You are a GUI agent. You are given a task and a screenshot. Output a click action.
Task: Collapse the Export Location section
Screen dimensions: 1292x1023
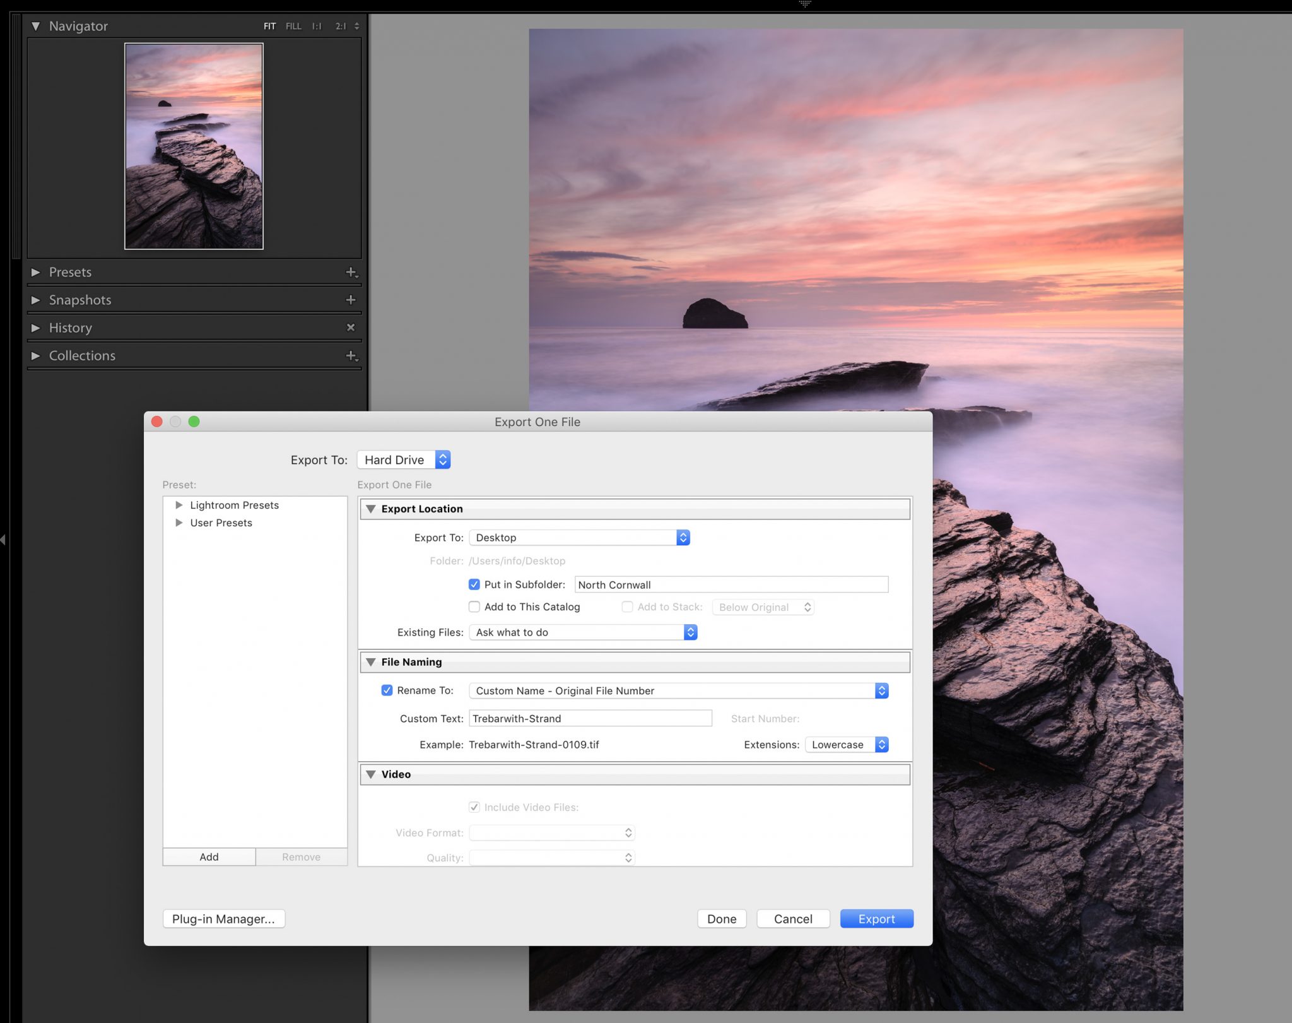click(371, 509)
